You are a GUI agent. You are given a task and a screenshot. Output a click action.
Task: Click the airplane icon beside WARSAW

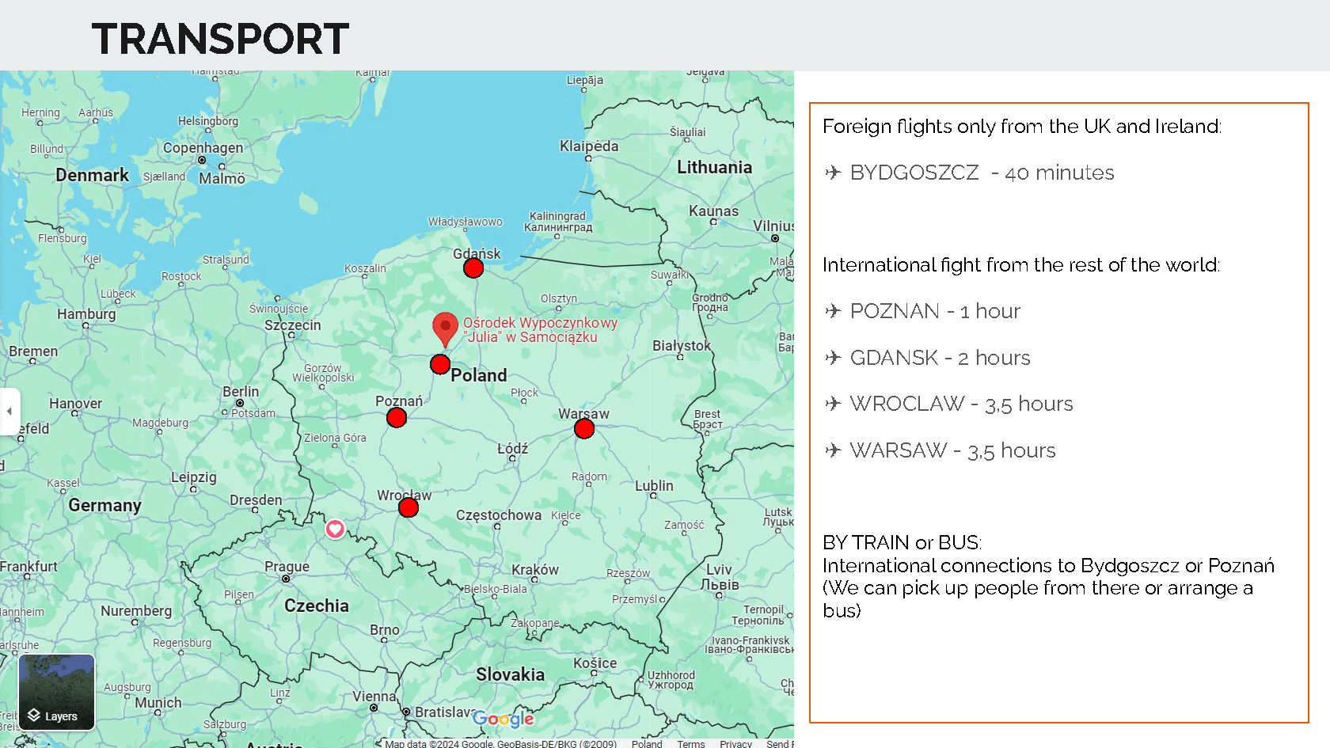(x=833, y=450)
